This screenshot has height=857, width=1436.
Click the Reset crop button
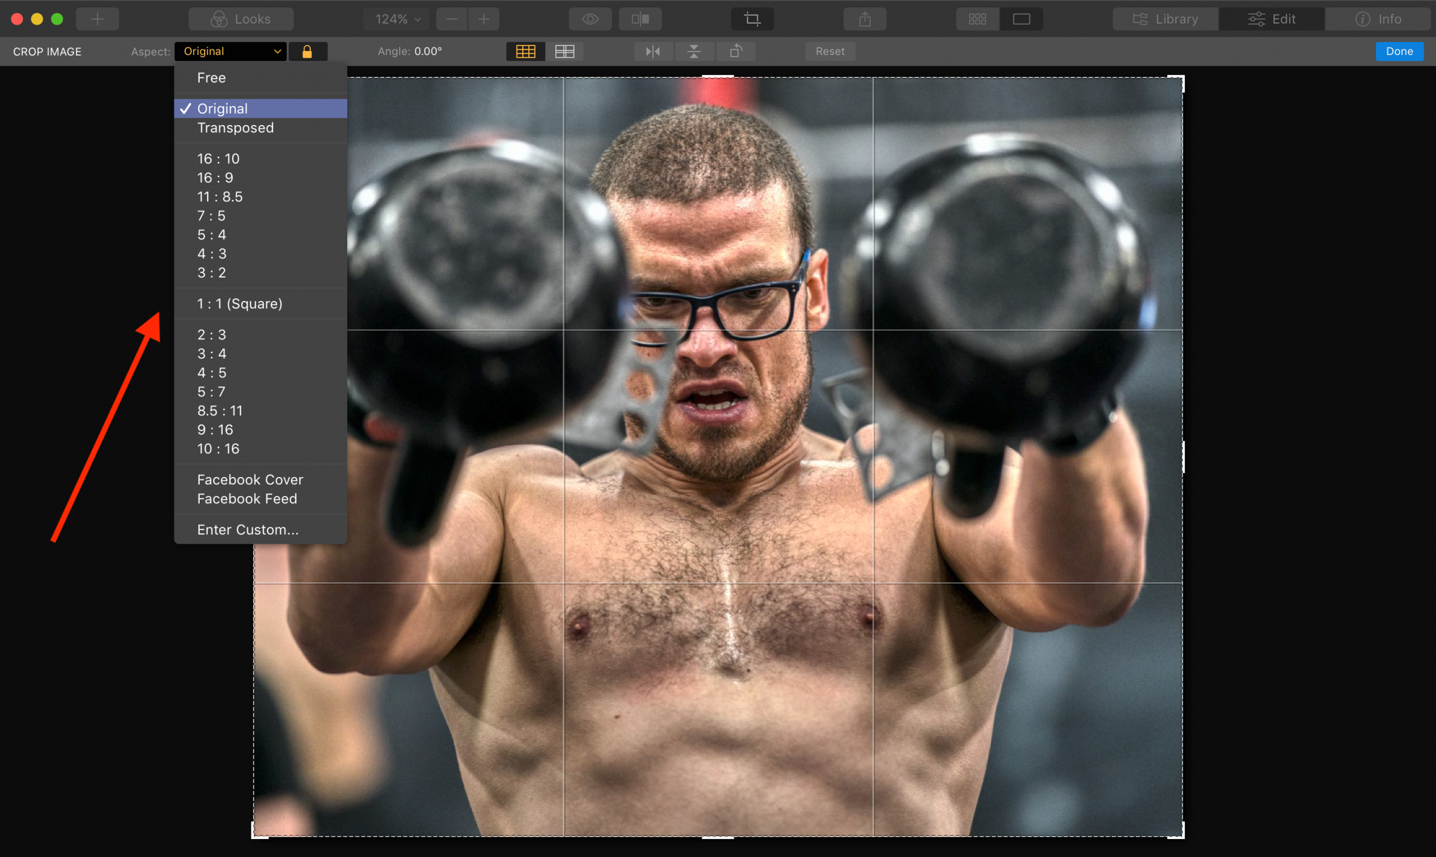point(830,52)
